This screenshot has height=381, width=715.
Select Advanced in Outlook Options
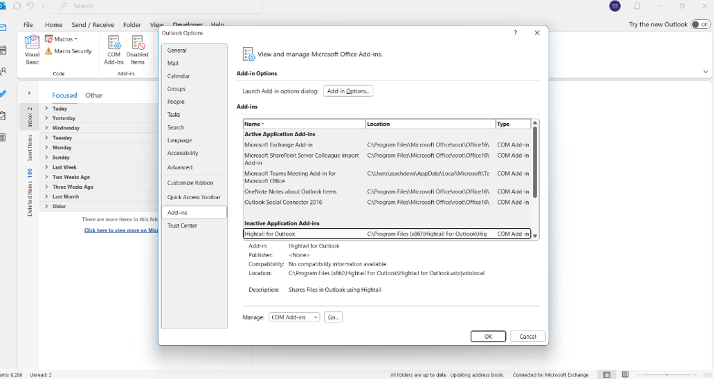194,167
